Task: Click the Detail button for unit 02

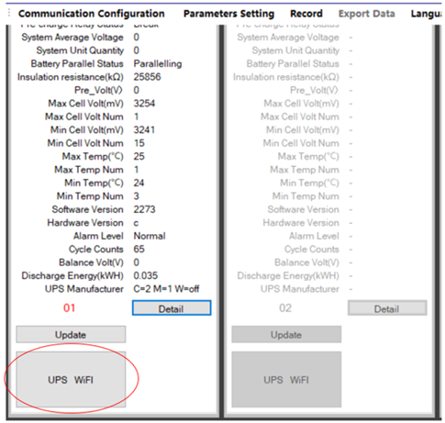Action: pyautogui.click(x=387, y=308)
